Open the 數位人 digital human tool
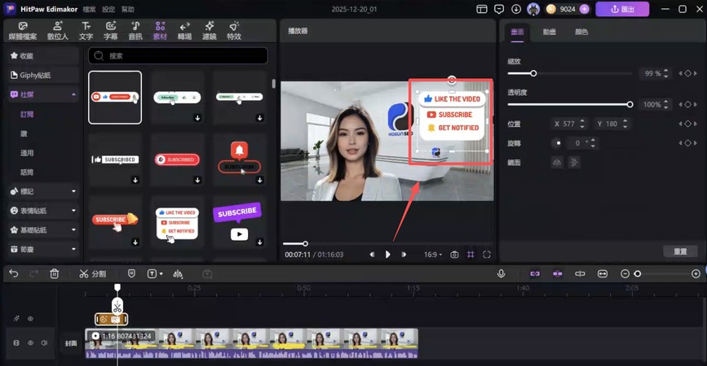The image size is (707, 366). (x=58, y=31)
